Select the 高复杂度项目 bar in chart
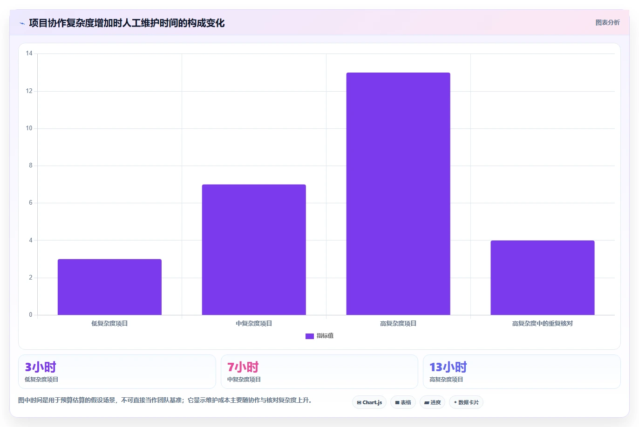Viewport: 639px width, 427px height. pyautogui.click(x=398, y=193)
